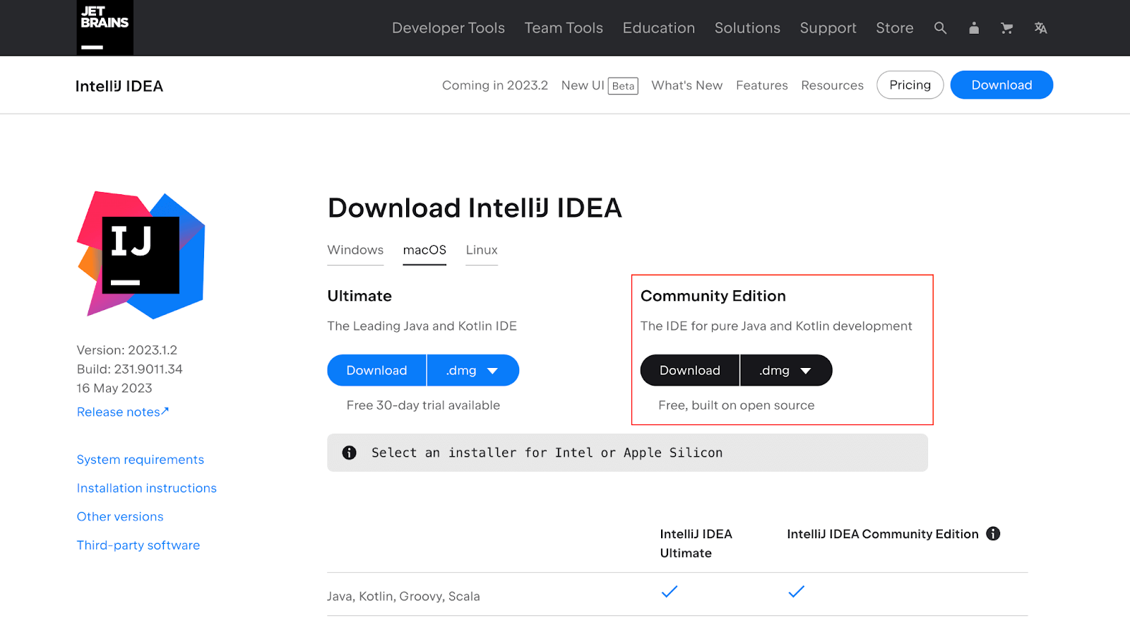Viewport: 1130px width, 625px height.
Task: Click info icon in installer notice banner
Action: (x=349, y=453)
